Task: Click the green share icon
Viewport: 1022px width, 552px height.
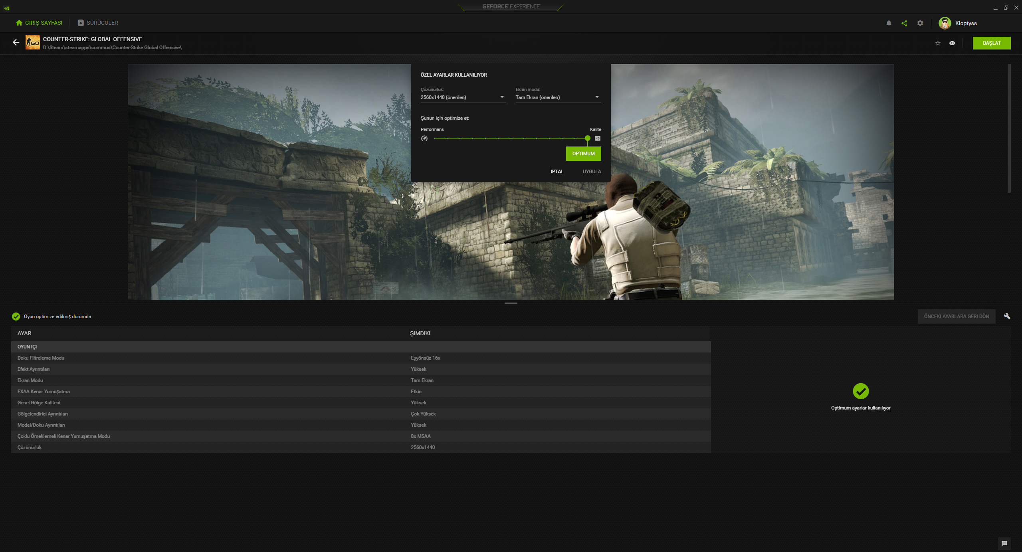Action: click(904, 23)
